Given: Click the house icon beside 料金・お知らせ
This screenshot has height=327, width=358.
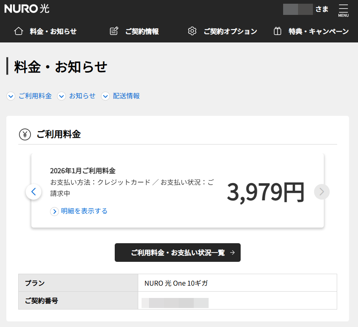Looking at the screenshot, I should click(19, 31).
